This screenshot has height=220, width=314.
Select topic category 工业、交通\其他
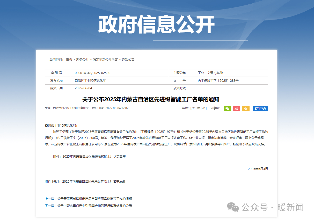[x=210, y=73]
